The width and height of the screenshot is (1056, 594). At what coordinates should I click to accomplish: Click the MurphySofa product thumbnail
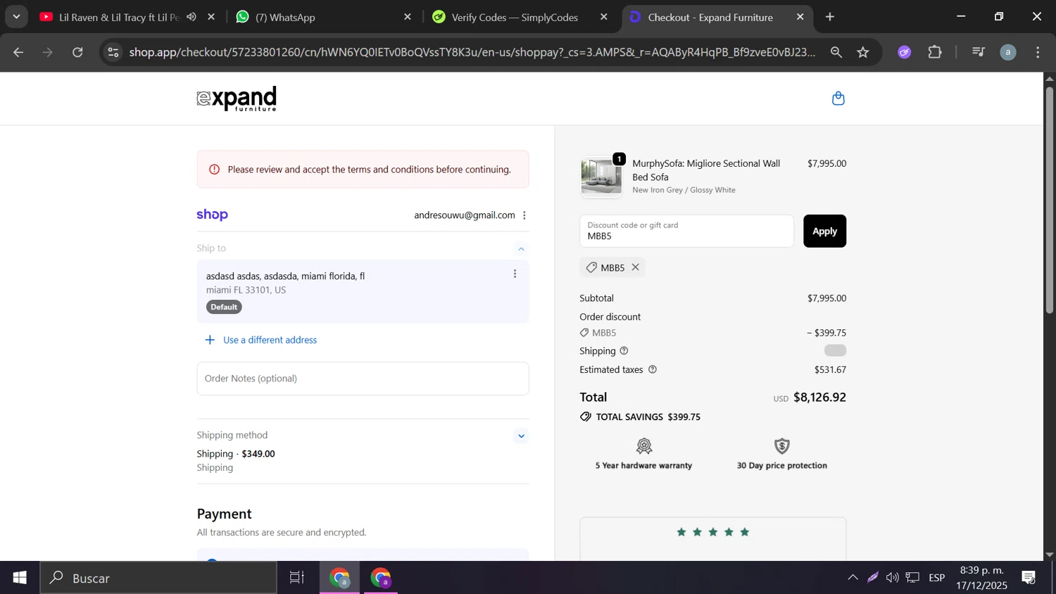coord(601,176)
